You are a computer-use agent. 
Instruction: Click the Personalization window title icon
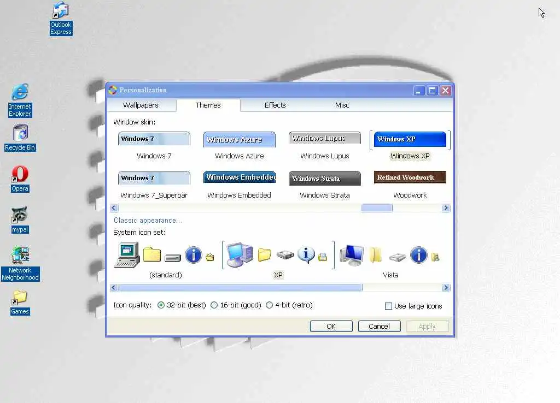113,90
